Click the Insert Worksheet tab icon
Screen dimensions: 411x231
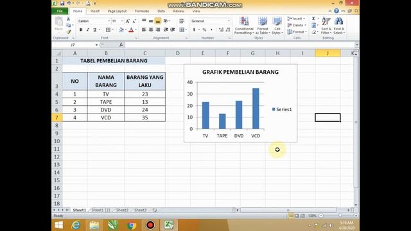point(155,210)
